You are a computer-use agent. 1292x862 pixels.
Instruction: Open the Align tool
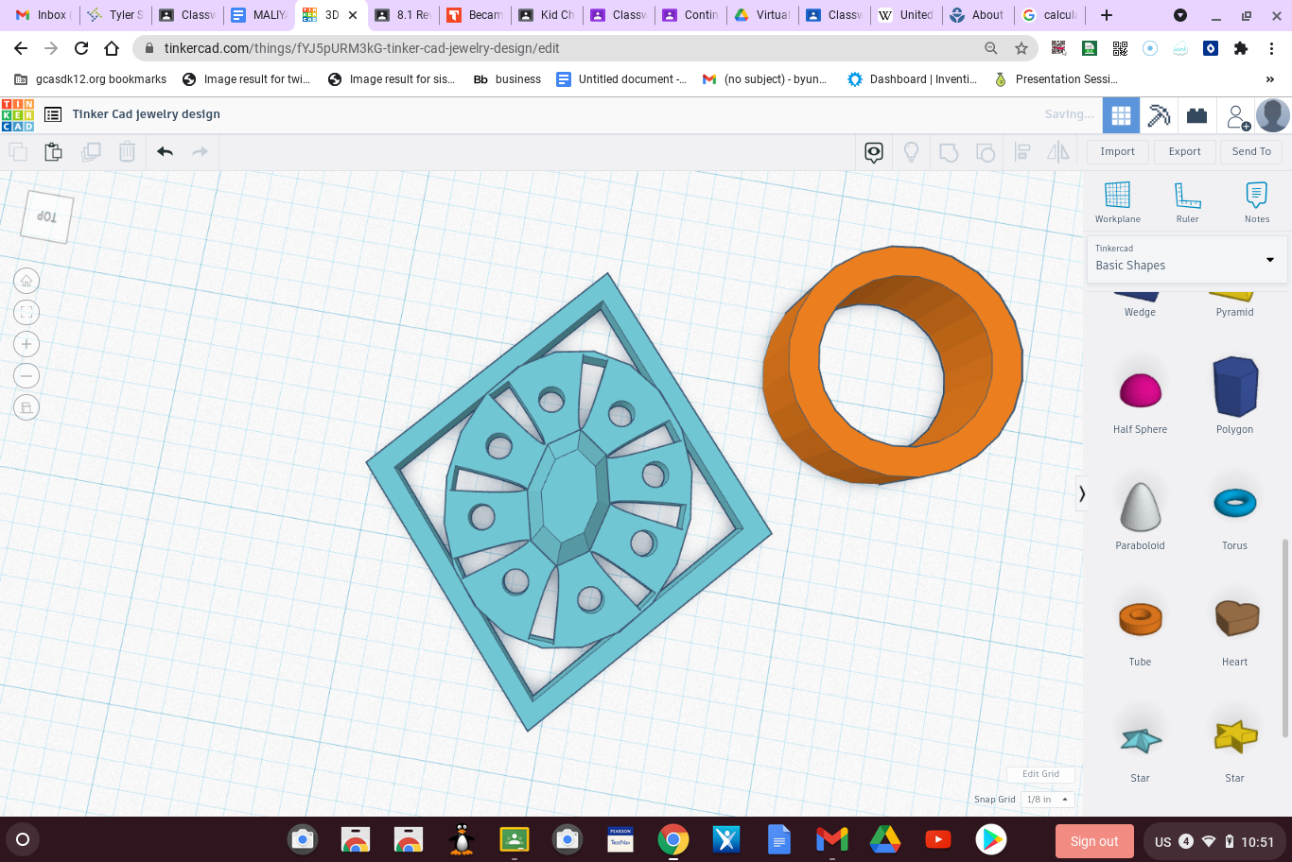pyautogui.click(x=1022, y=151)
